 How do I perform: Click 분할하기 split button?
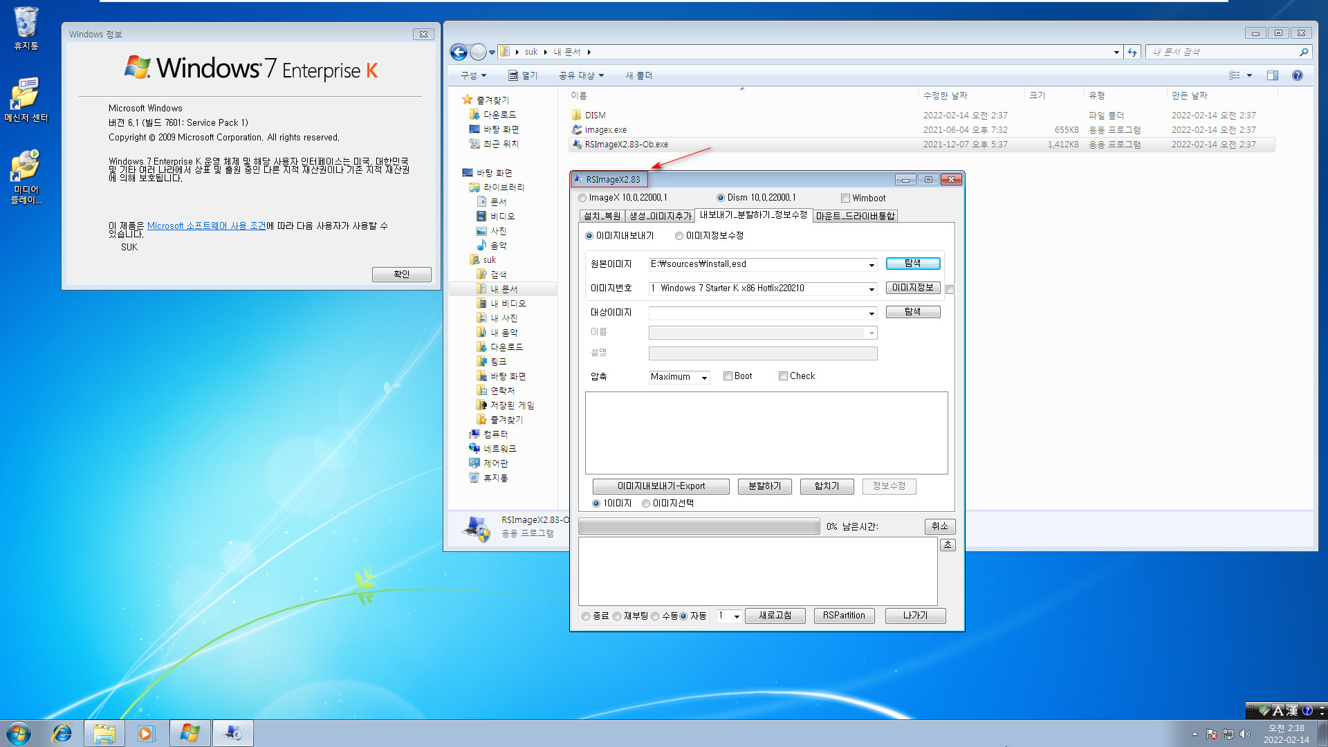coord(764,486)
